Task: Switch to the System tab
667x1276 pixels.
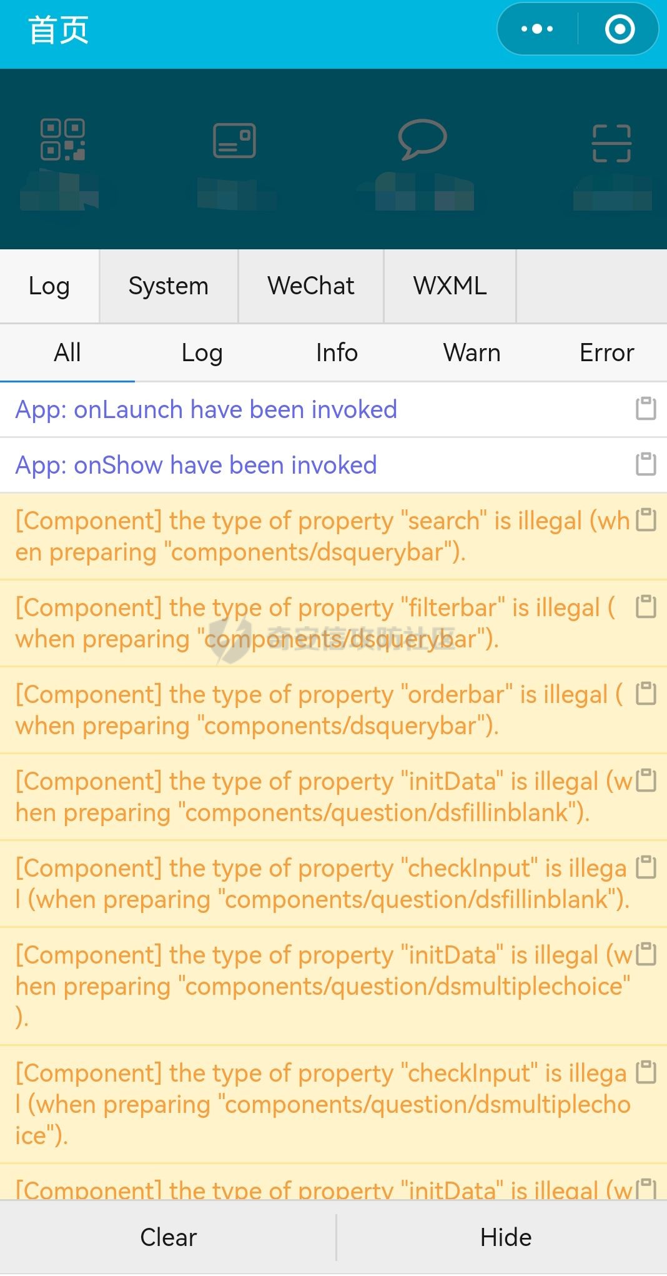Action: pos(169,286)
